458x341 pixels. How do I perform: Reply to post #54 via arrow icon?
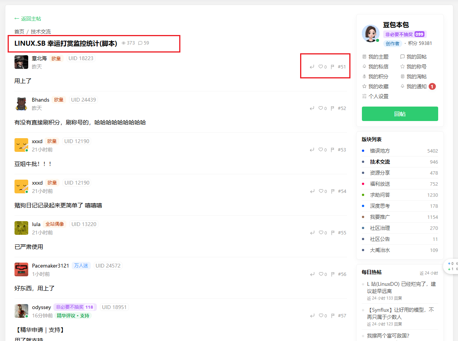coord(312,191)
